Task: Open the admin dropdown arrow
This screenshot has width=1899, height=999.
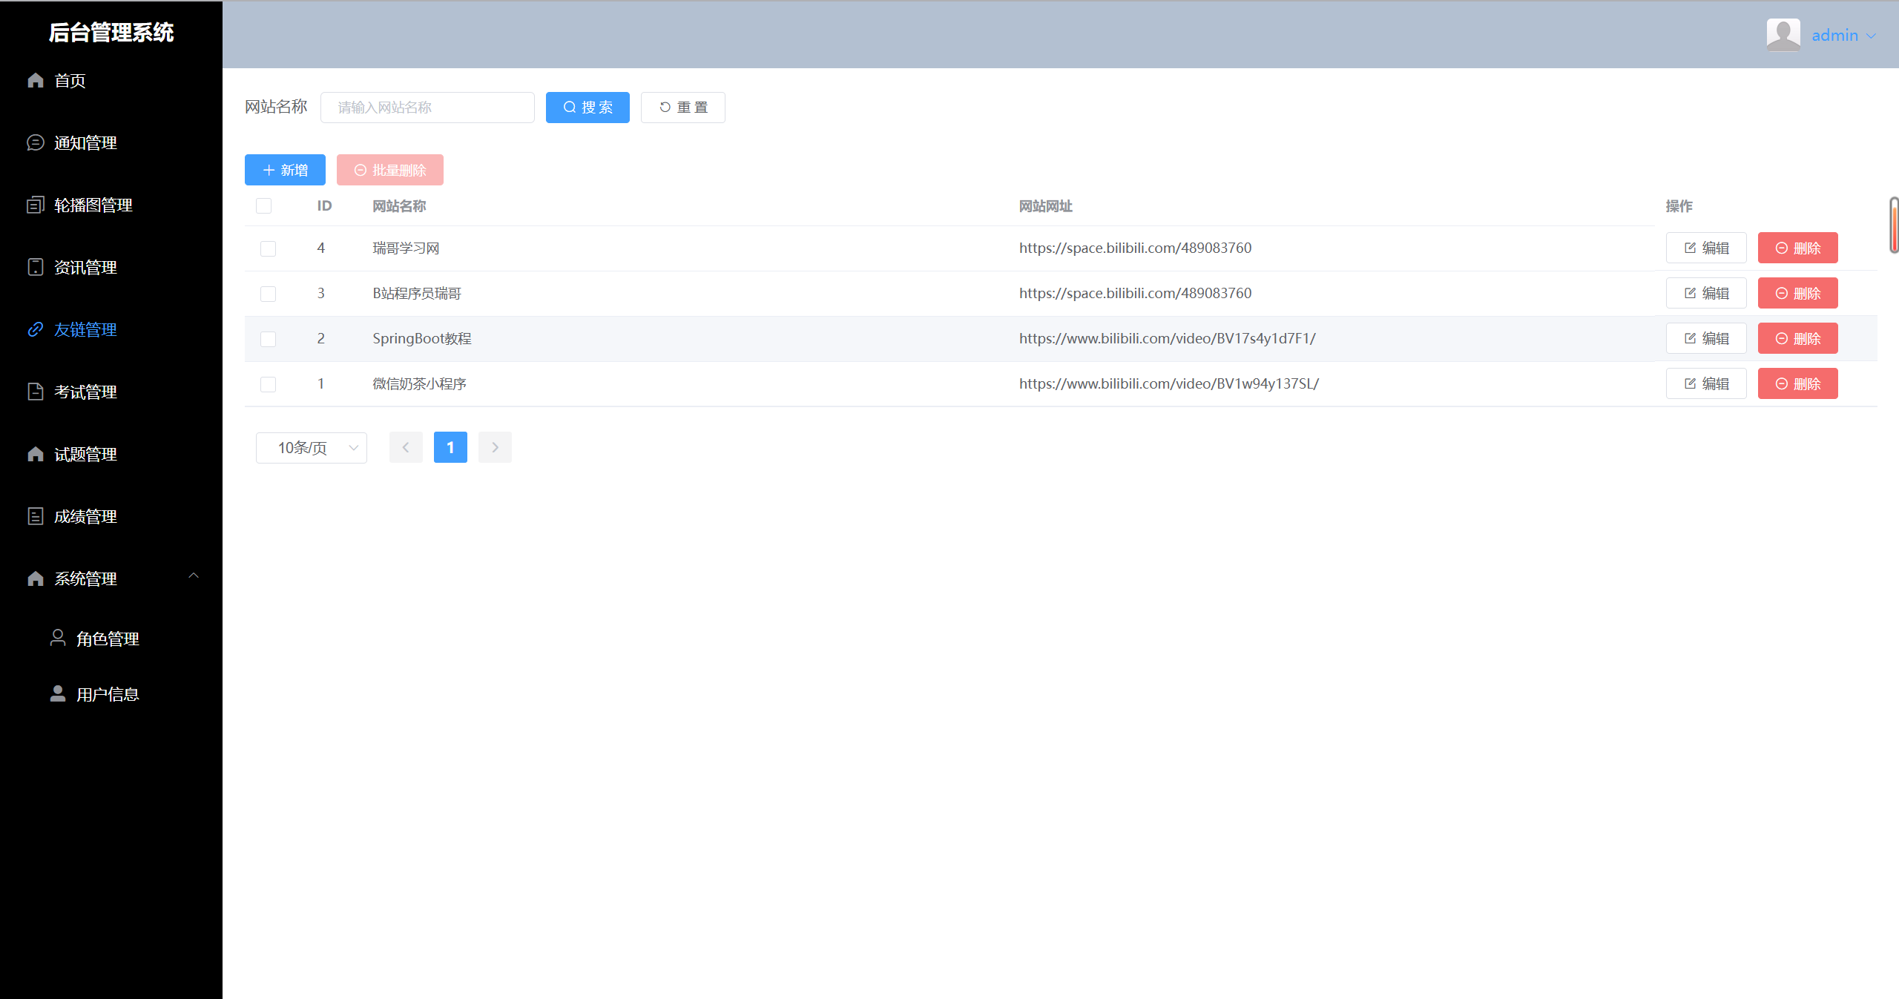Action: pyautogui.click(x=1871, y=36)
